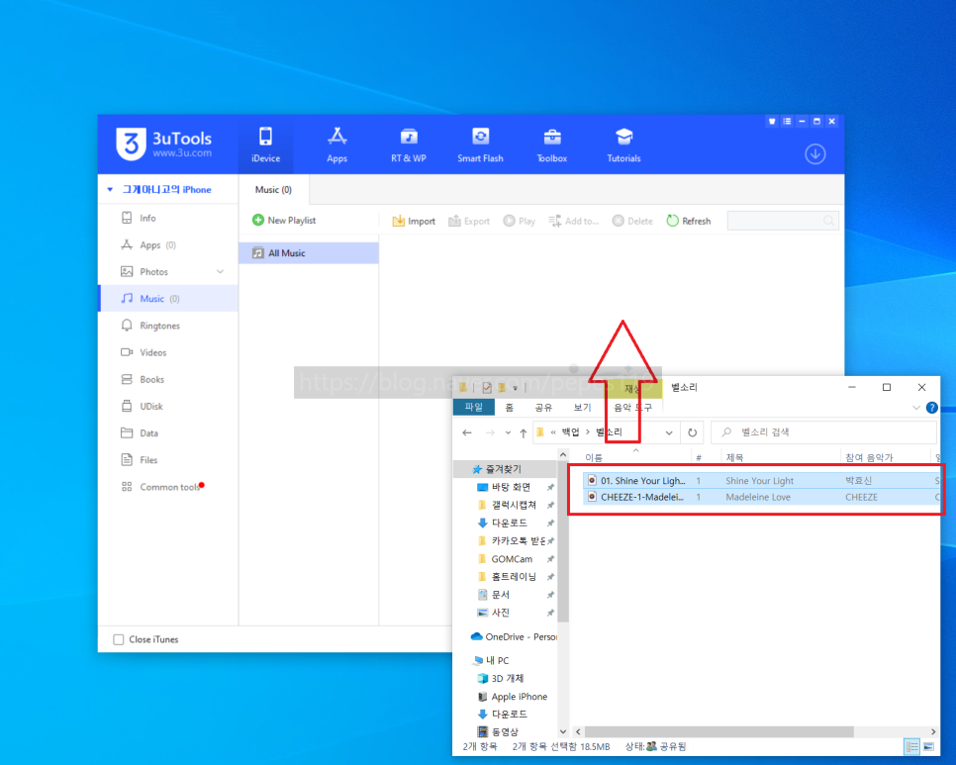Viewport: 956px width, 765px height.
Task: Open the 보기 ribbon tab in Explorer
Action: [582, 407]
